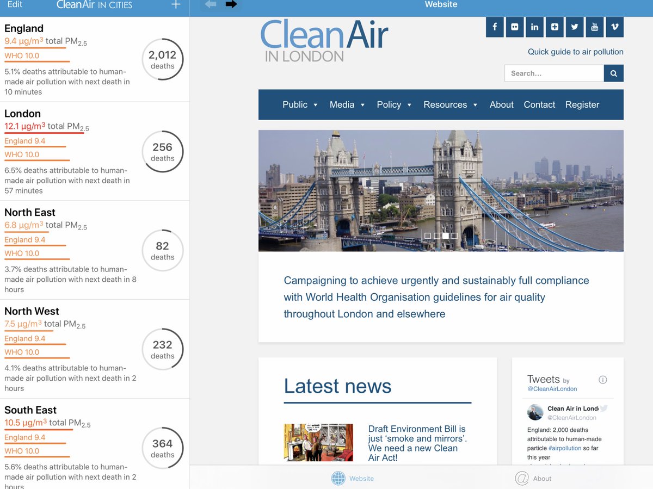
Task: Click the Clean Air in London logo
Action: click(x=324, y=41)
